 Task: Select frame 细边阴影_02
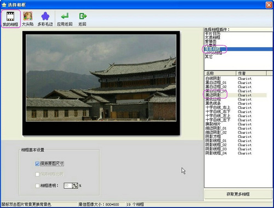pos(216,132)
